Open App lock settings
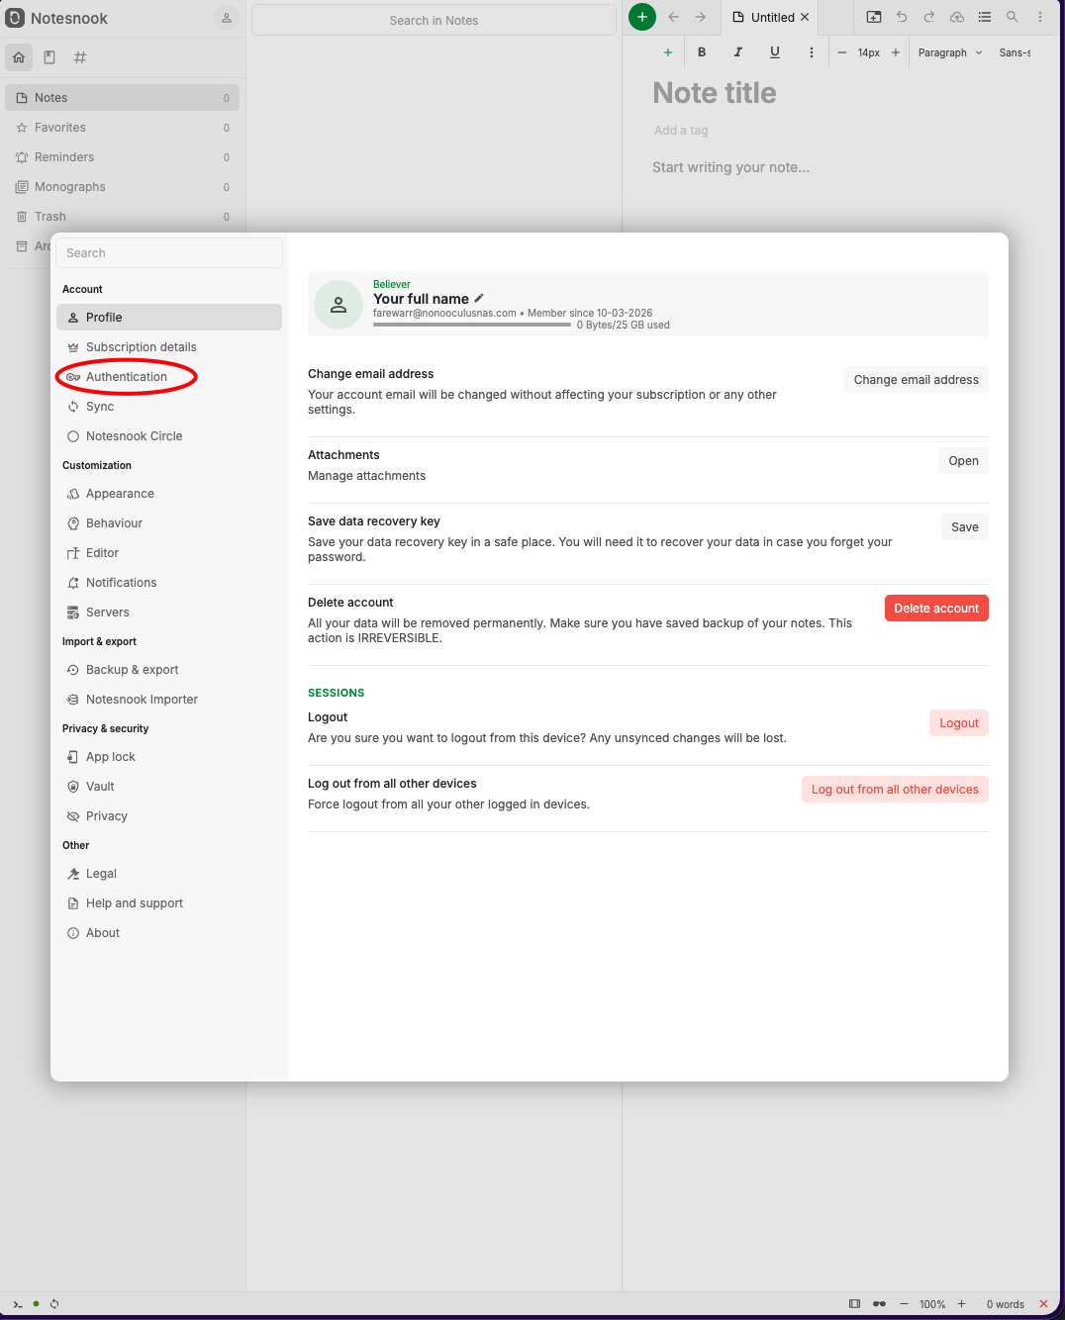1065x1320 pixels. click(x=169, y=757)
